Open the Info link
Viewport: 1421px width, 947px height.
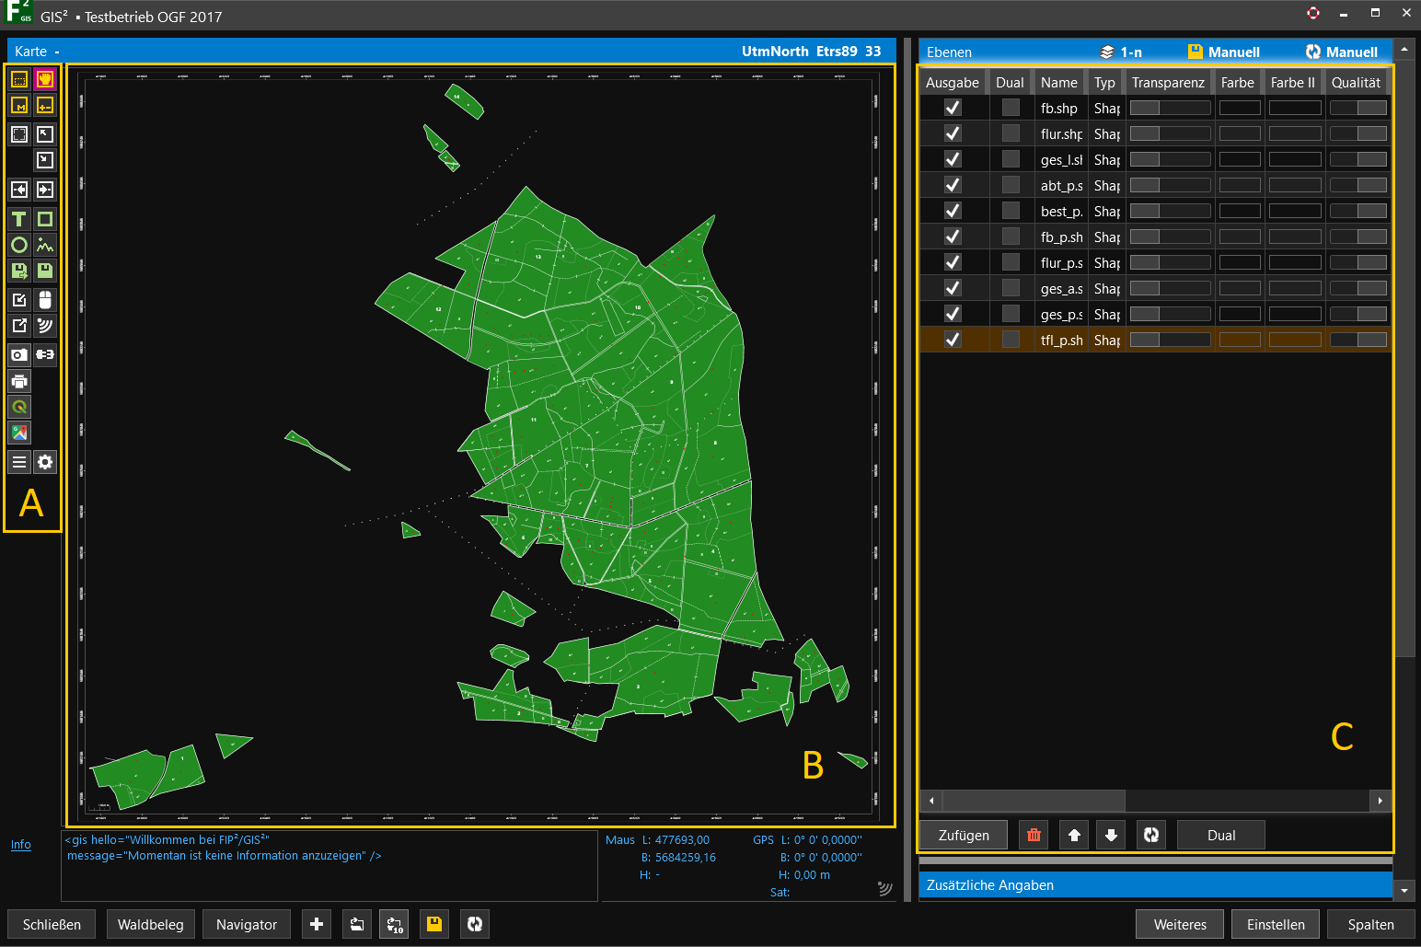point(20,845)
